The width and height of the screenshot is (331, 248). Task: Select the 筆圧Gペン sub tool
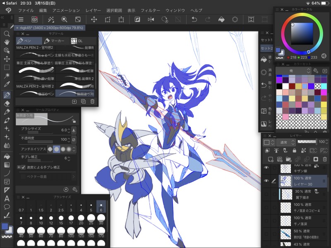[x=36, y=94]
